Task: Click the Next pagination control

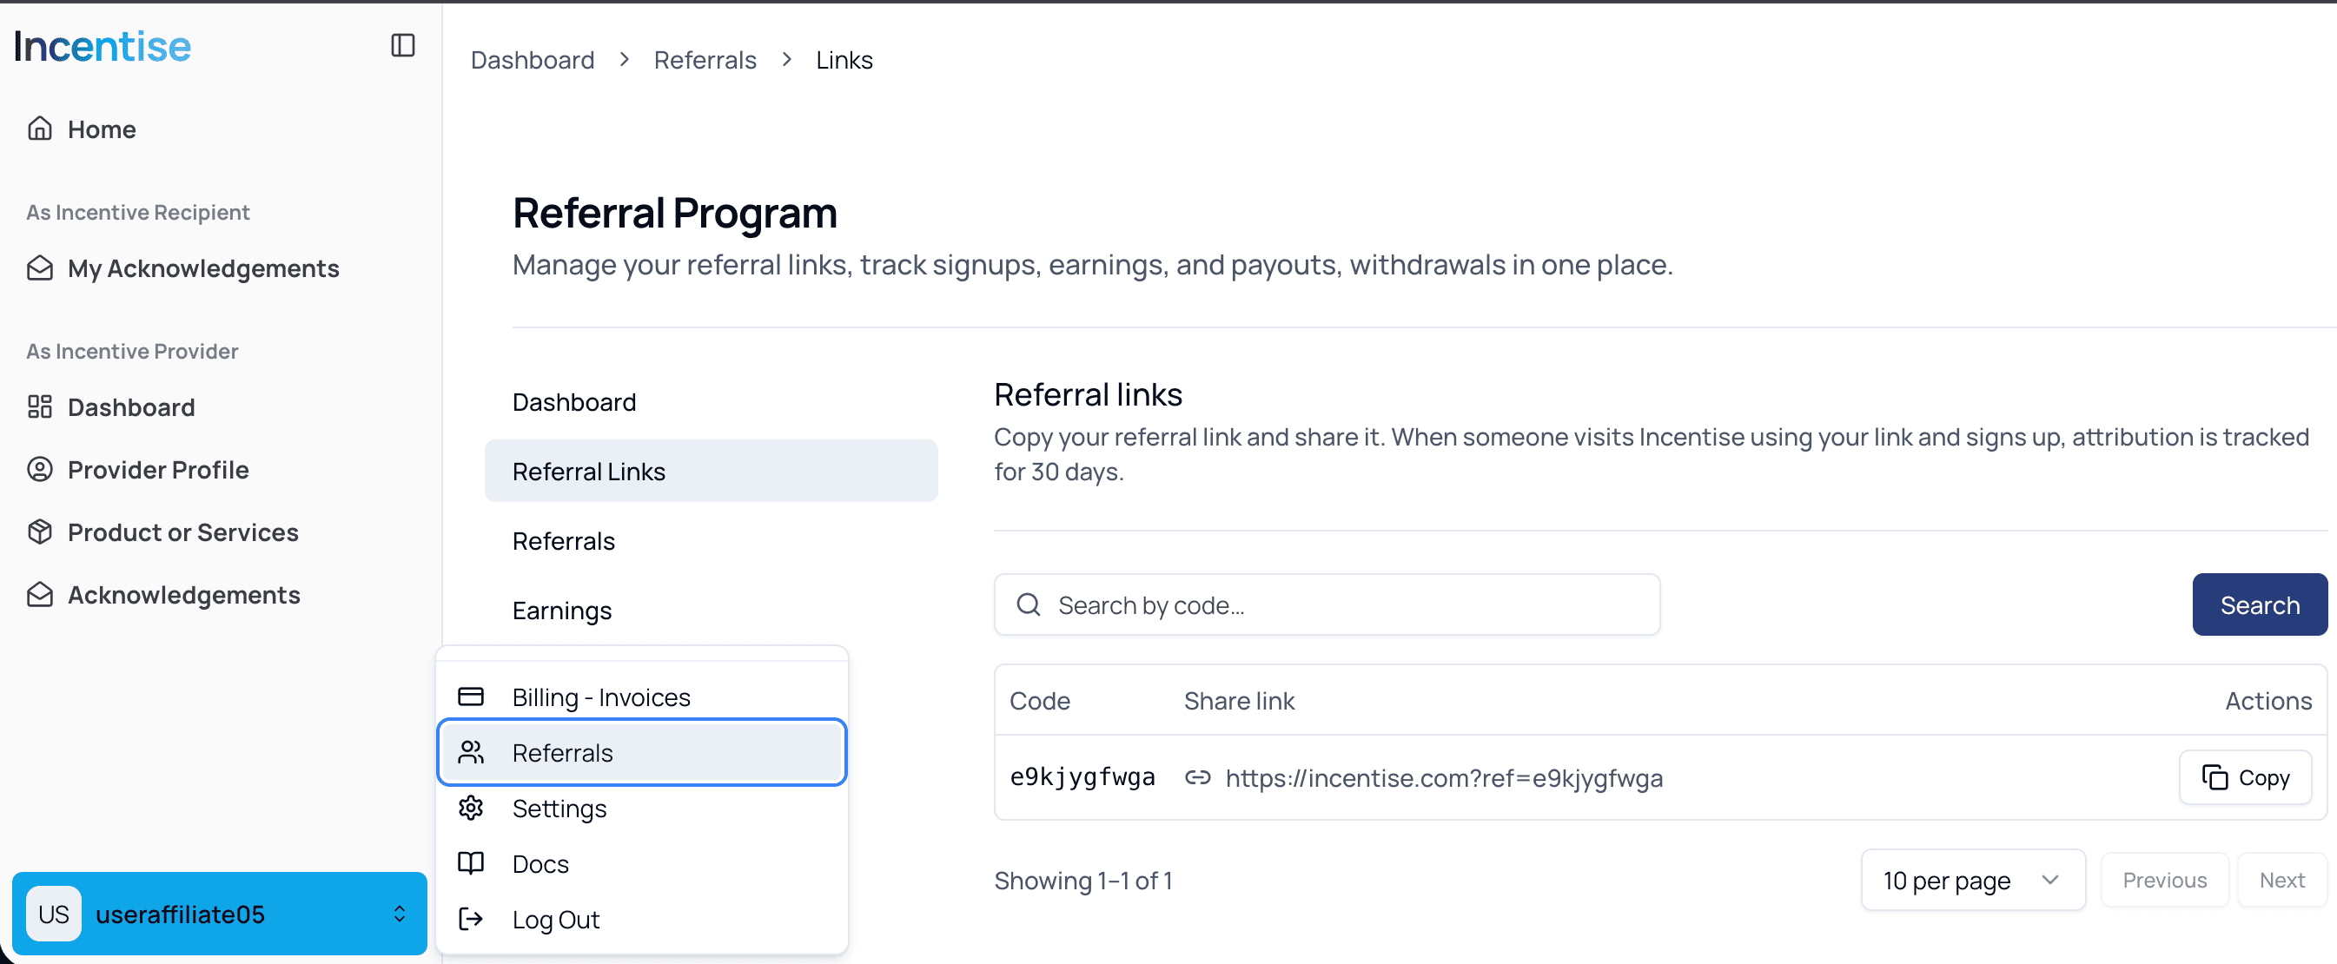Action: point(2281,880)
